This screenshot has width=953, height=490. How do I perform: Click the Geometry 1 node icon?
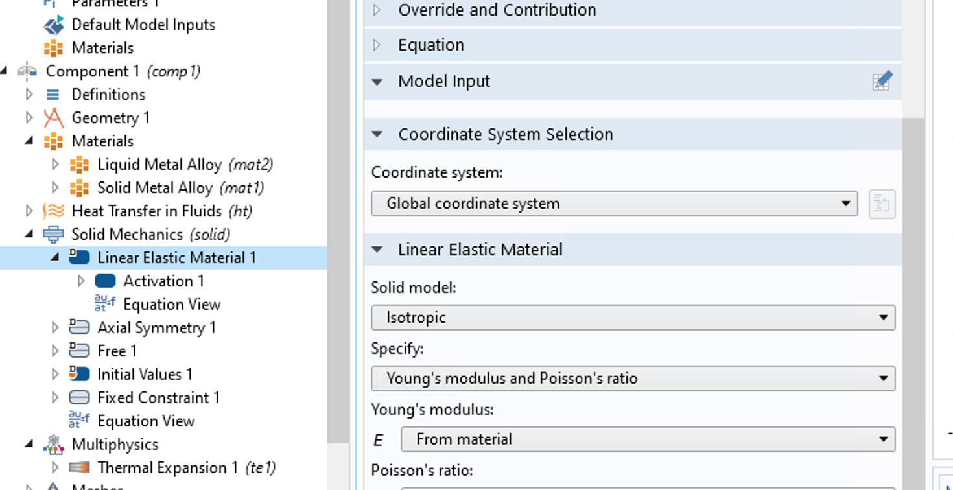pos(53,118)
